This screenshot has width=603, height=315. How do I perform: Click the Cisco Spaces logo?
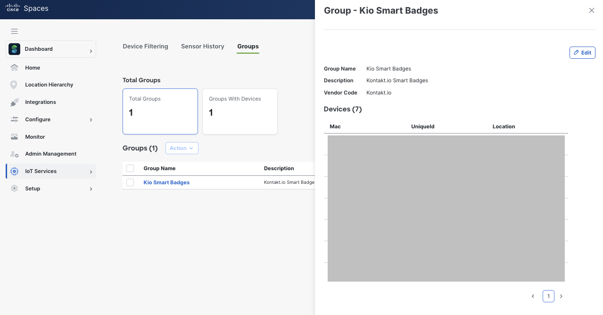[x=27, y=8]
